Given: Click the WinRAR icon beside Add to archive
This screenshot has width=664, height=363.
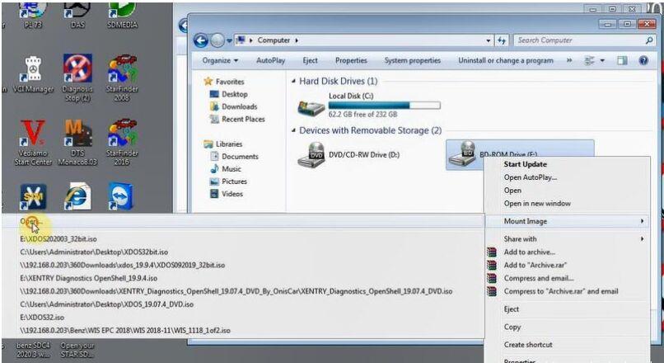Looking at the screenshot, I should 492,252.
